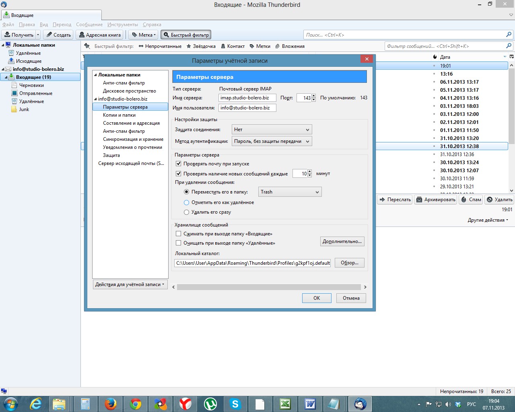Open Internet Explorer from the taskbar
The height and width of the screenshot is (412, 515).
[35, 404]
